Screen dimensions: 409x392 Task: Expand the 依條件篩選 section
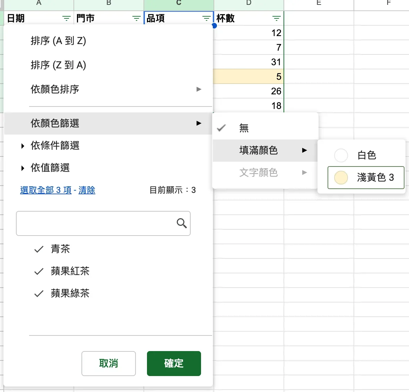(x=108, y=146)
